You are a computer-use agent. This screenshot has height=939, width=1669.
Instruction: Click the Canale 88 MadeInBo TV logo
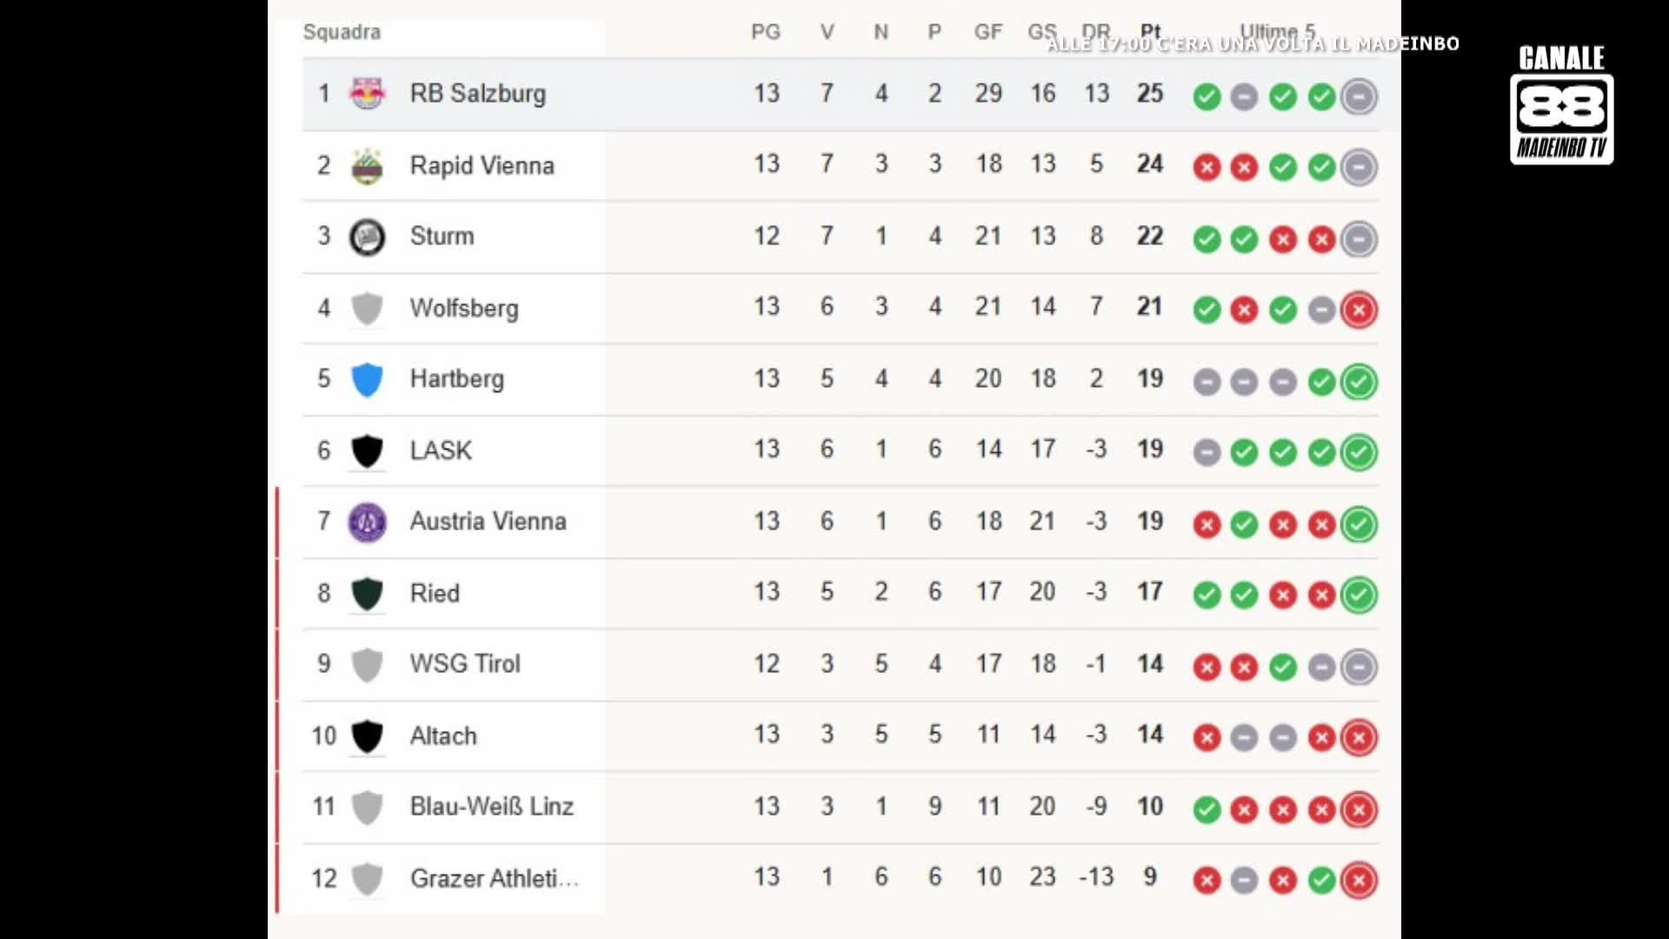pos(1561,106)
